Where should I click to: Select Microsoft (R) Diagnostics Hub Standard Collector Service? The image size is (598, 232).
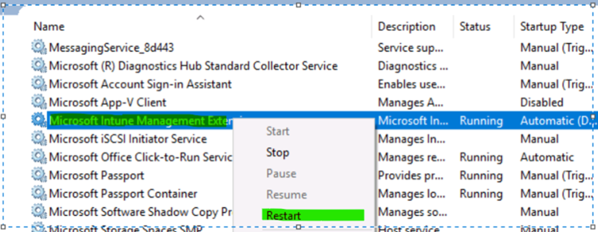pyautogui.click(x=193, y=66)
